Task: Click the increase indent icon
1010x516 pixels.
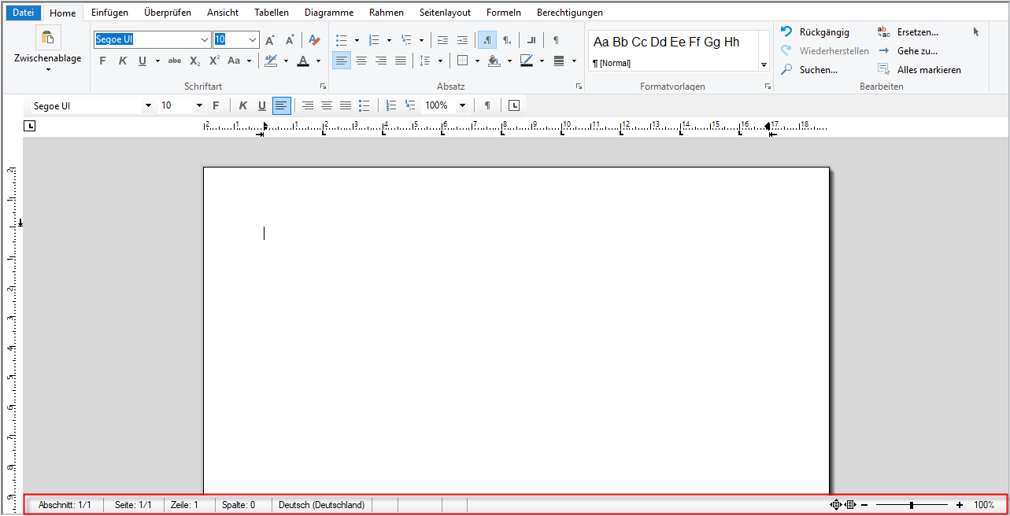Action: [462, 40]
